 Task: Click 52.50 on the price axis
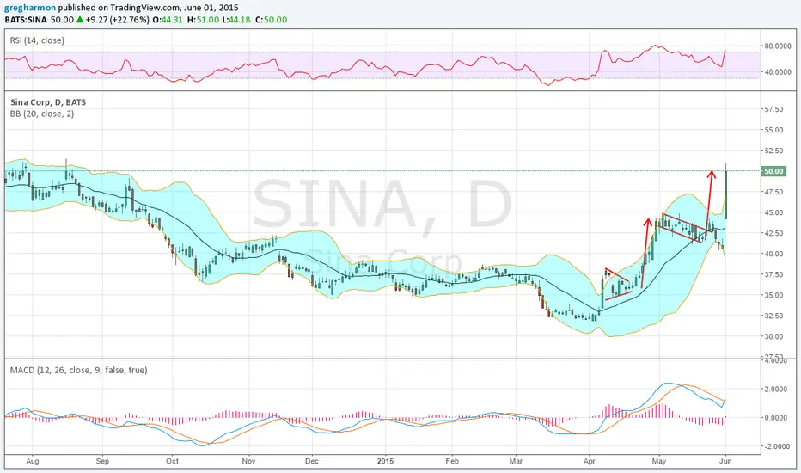773,150
